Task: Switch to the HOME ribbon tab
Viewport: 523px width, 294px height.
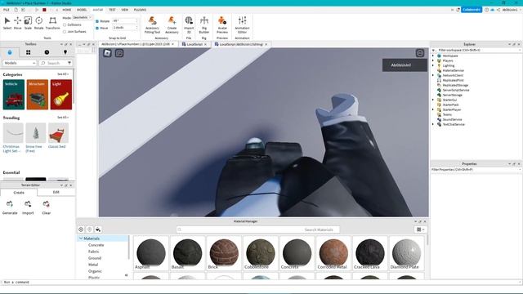Action: [x=67, y=10]
